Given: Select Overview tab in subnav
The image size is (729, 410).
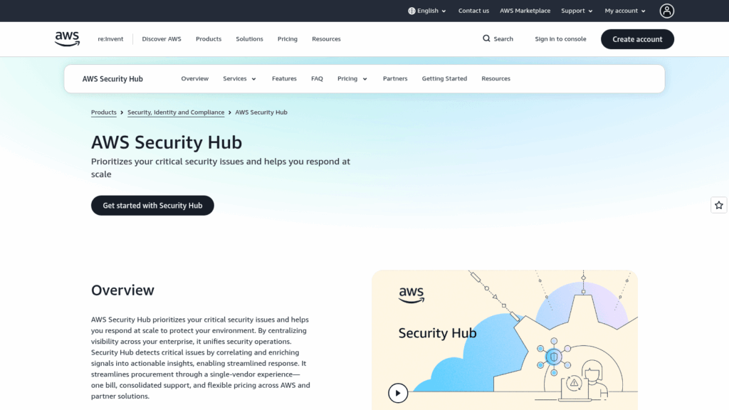Looking at the screenshot, I should point(195,78).
